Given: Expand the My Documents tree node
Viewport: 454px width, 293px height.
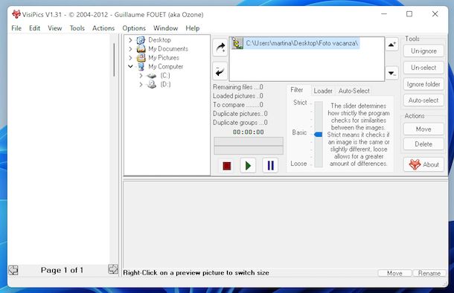Looking at the screenshot, I should (x=130, y=49).
